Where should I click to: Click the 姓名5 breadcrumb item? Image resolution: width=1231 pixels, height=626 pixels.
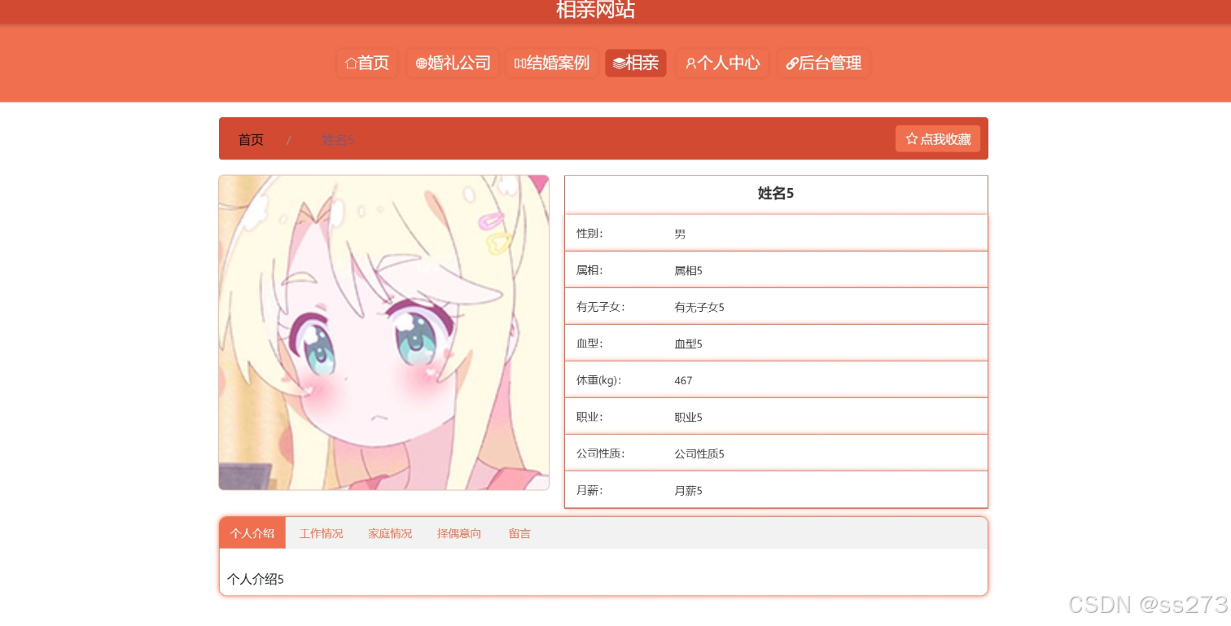click(338, 140)
